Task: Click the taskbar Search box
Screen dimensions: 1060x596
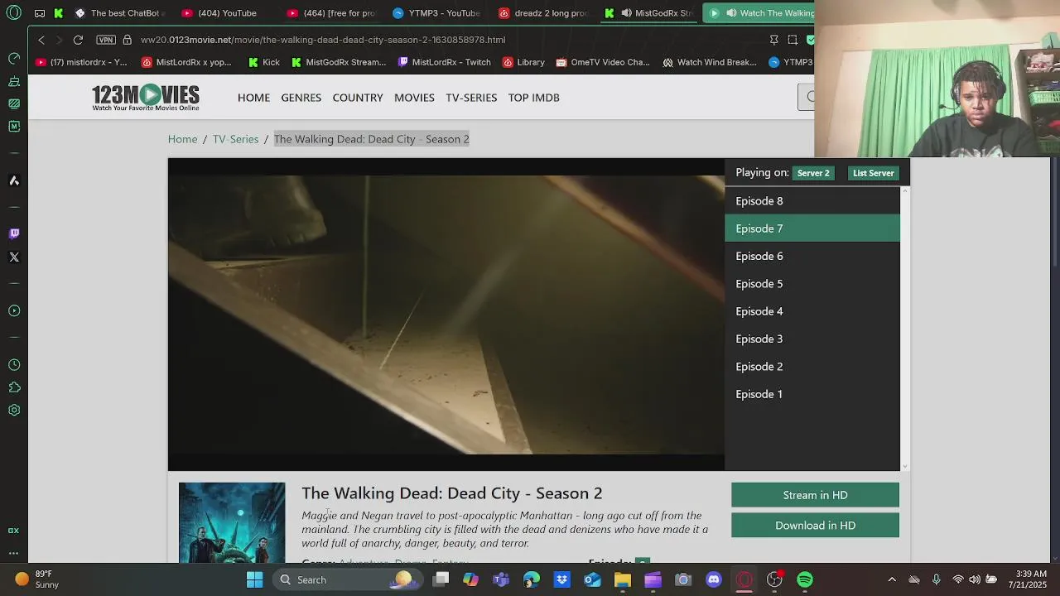Action: pyautogui.click(x=348, y=579)
